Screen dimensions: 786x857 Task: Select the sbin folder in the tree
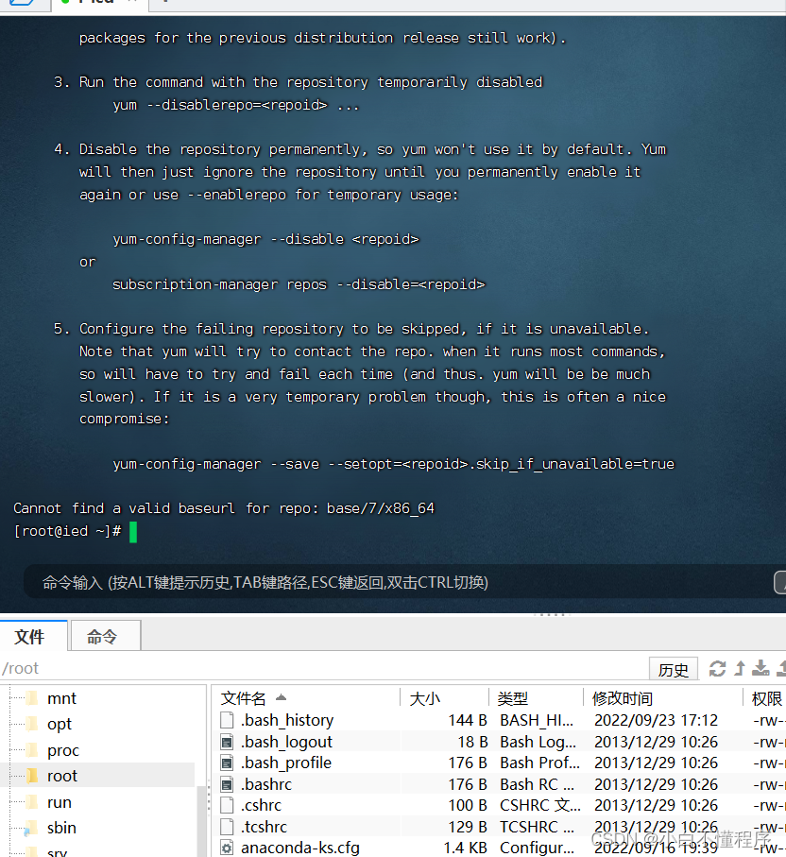pyautogui.click(x=61, y=828)
